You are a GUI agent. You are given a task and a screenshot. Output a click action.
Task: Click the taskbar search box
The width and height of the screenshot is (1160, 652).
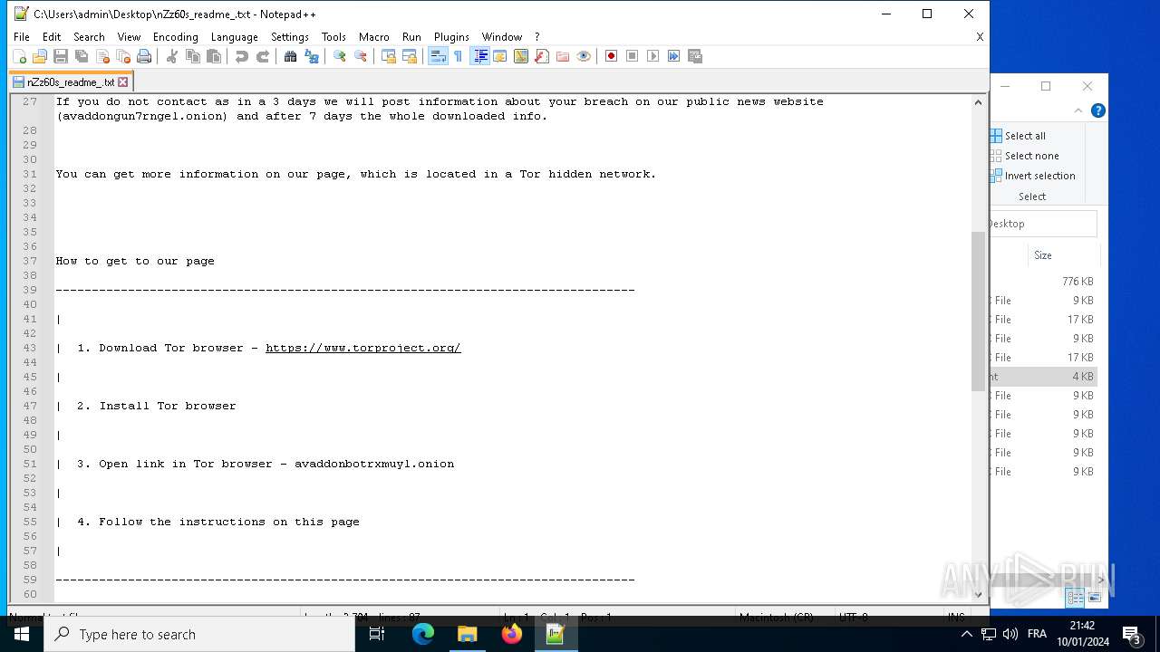click(199, 634)
